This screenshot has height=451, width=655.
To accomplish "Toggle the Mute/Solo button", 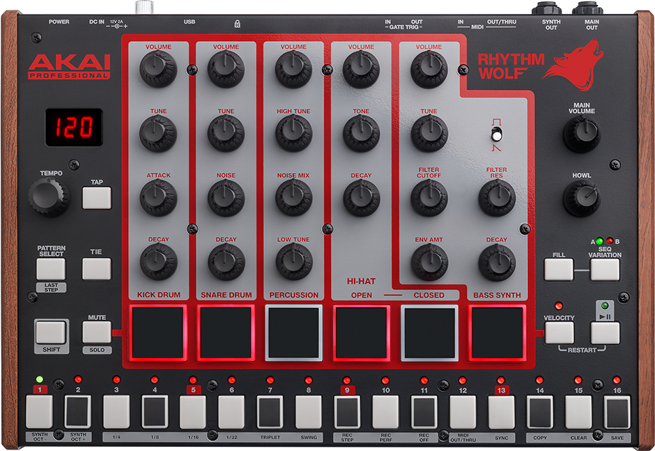I will coord(96,332).
